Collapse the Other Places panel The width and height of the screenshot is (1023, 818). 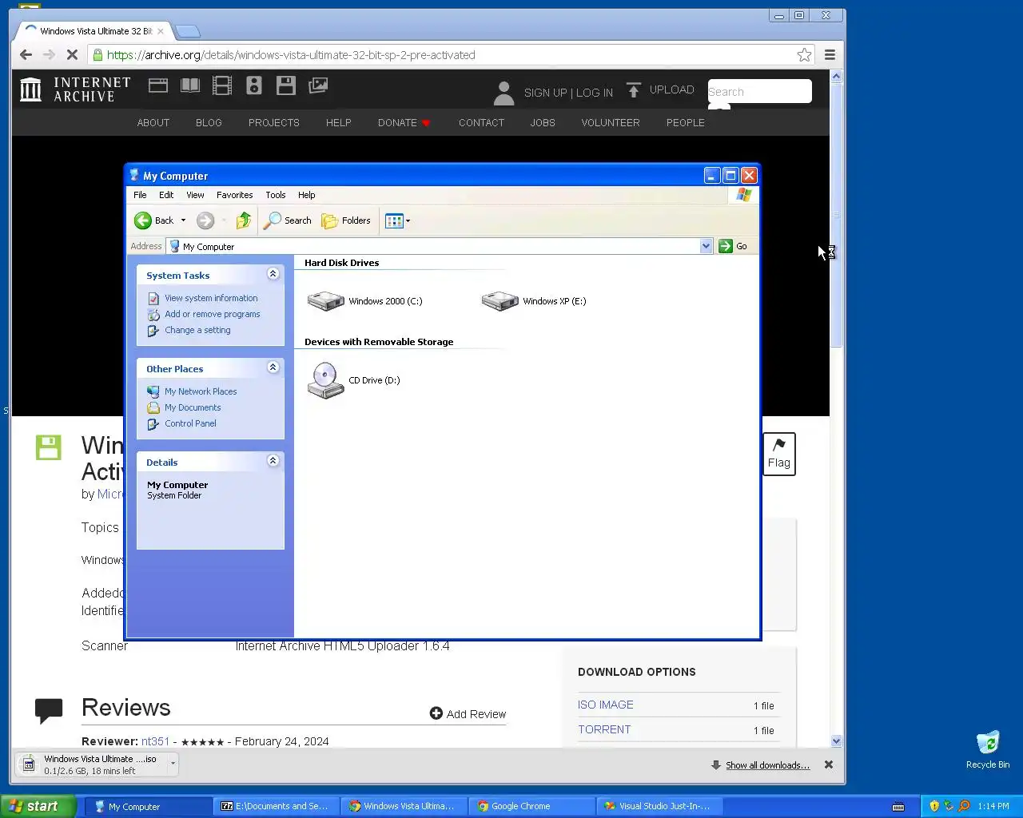coord(273,367)
